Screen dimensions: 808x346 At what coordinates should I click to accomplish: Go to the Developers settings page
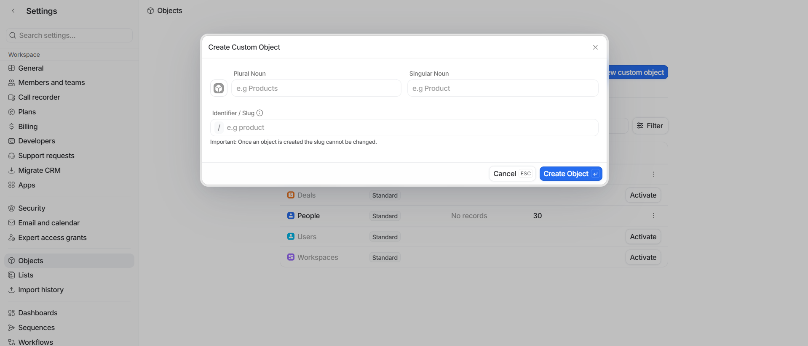pos(37,141)
